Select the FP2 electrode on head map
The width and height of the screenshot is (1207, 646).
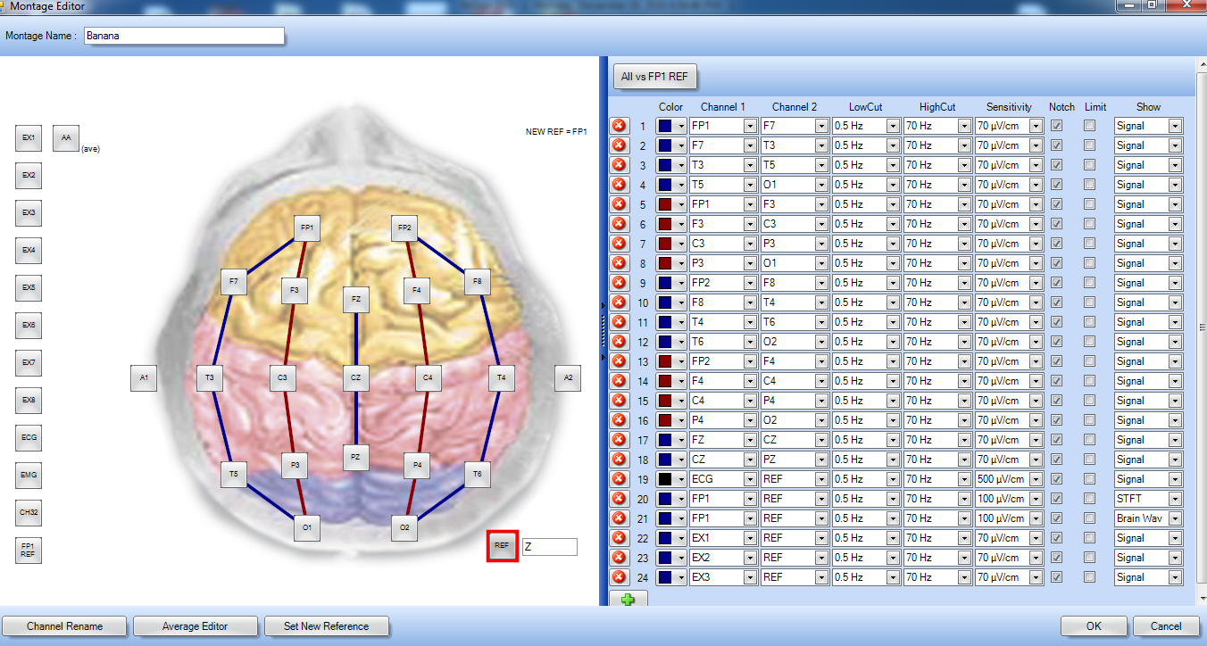click(x=404, y=228)
